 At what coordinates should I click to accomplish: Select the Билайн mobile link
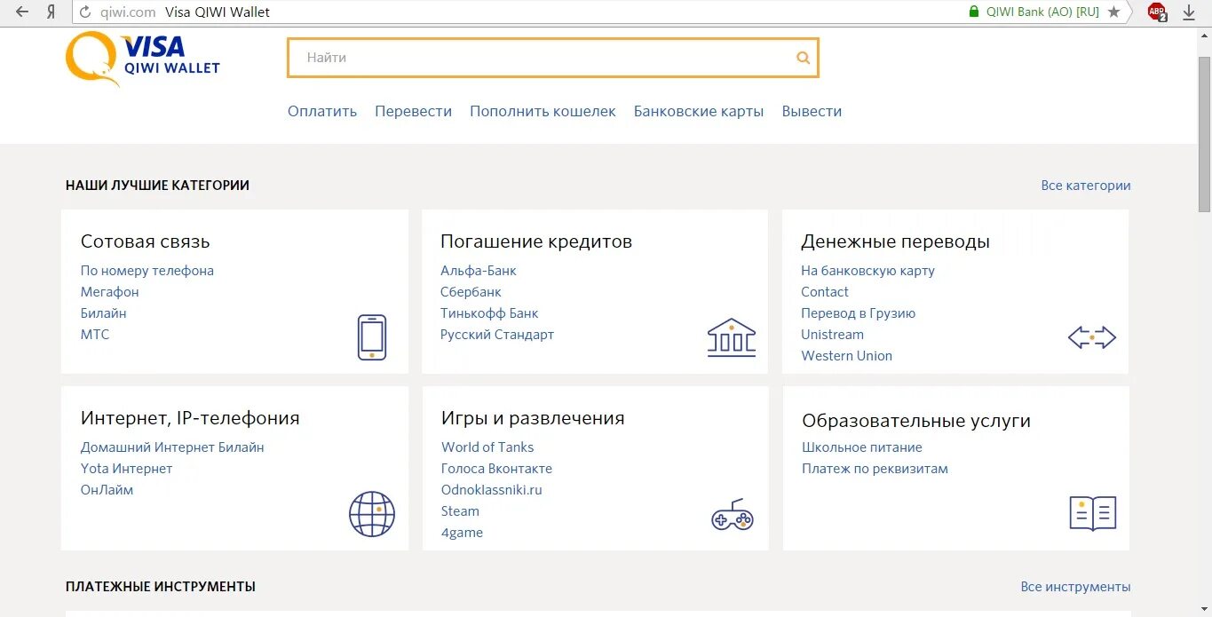pos(104,313)
